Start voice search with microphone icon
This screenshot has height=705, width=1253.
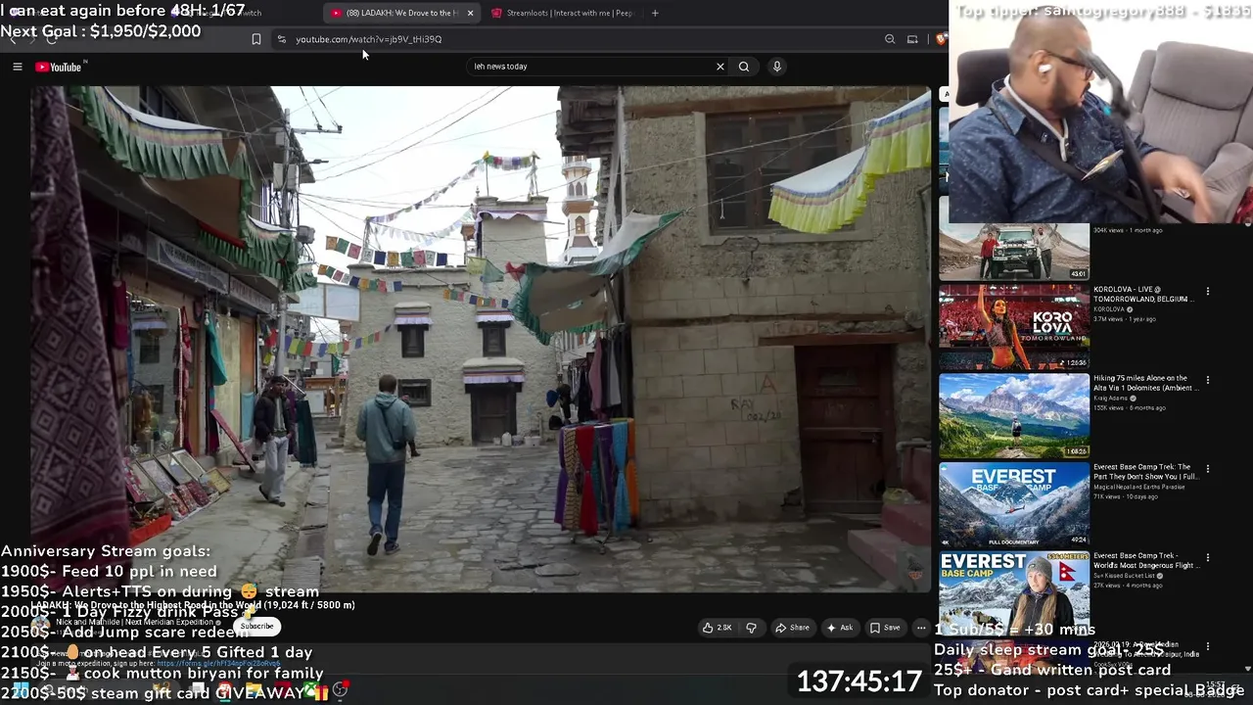point(777,67)
